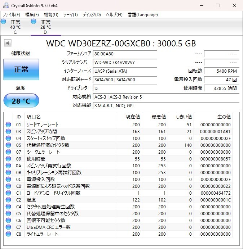Screen dimensions: 243x249
Task: Click the 生の値 column header
Action: click(x=213, y=117)
